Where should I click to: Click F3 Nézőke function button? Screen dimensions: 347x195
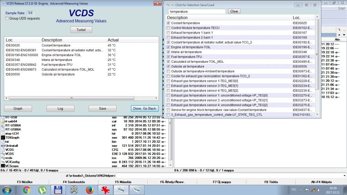25,182
